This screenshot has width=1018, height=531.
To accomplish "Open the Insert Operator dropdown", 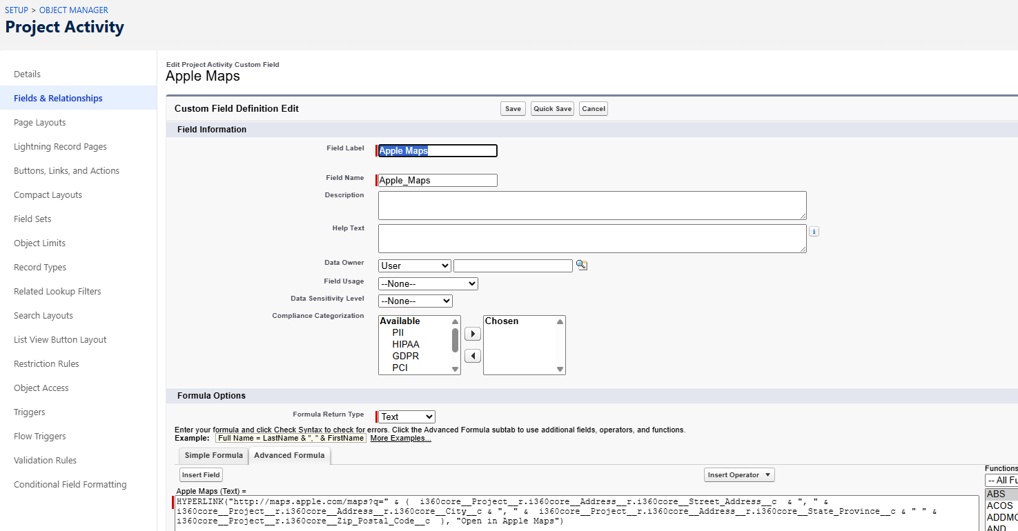I will coord(739,475).
